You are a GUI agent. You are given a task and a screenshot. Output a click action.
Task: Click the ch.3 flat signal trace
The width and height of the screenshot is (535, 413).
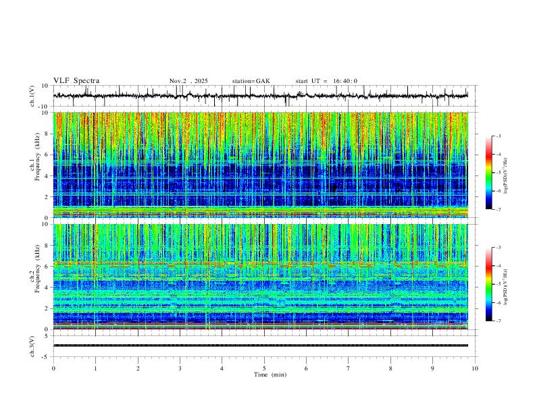[261, 346]
